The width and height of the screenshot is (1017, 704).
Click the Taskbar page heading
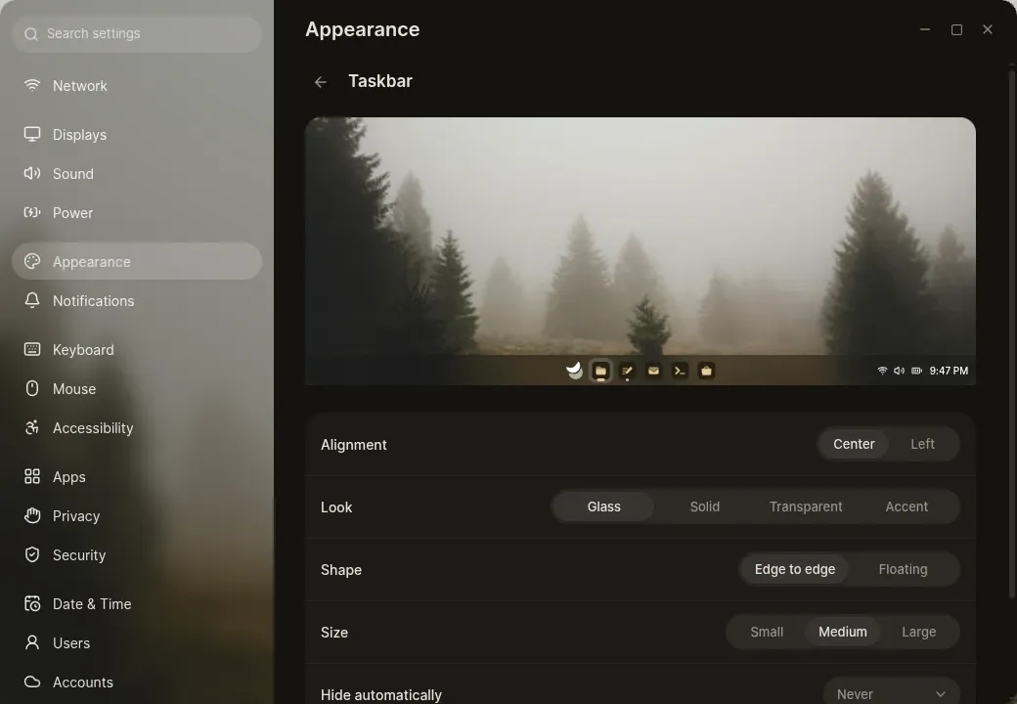click(x=380, y=81)
